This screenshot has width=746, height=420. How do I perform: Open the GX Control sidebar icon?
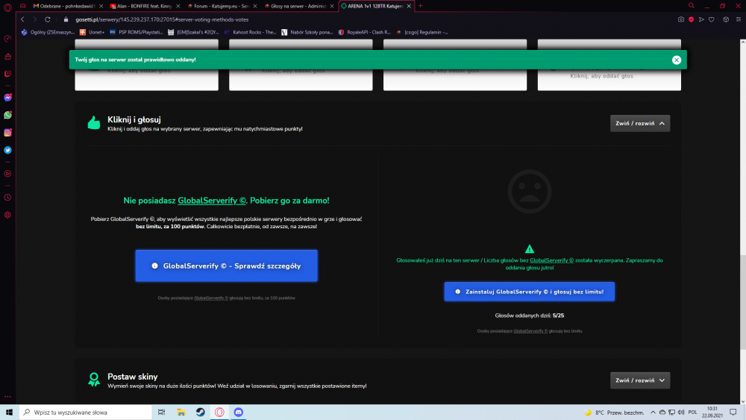point(7,39)
